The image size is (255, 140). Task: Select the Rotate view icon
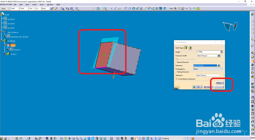(73, 138)
